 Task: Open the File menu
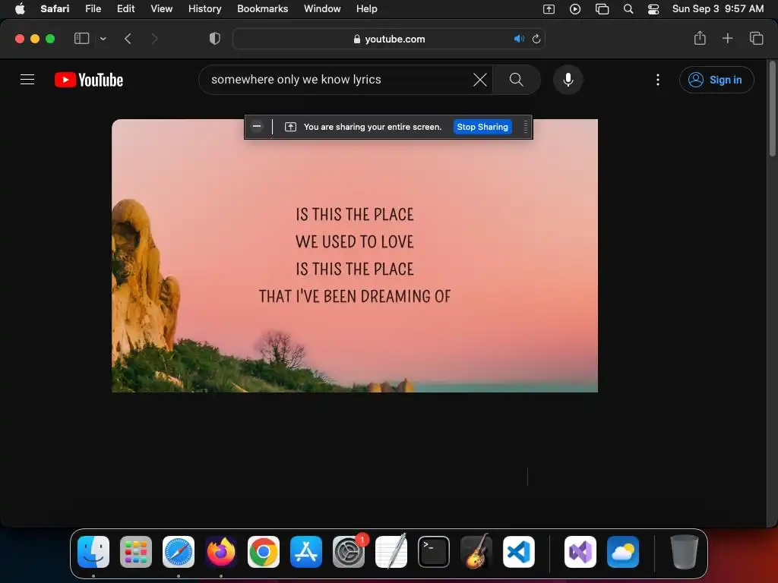point(93,8)
